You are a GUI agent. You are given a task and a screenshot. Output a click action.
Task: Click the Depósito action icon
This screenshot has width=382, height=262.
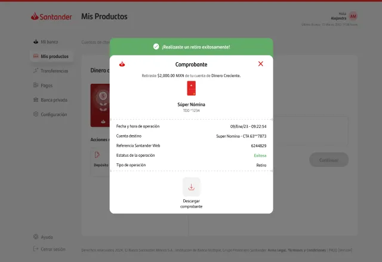pos(97,155)
